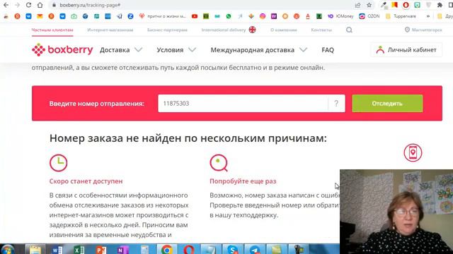
Task: Expand the 'Международная доставка' dropdown menu
Action: [x=258, y=50]
